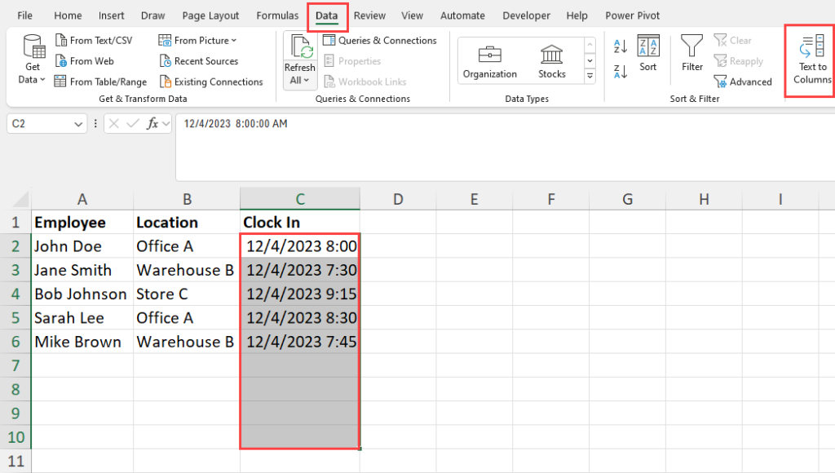The width and height of the screenshot is (835, 473).
Task: Click the Name Box showing C2
Action: [x=40, y=124]
